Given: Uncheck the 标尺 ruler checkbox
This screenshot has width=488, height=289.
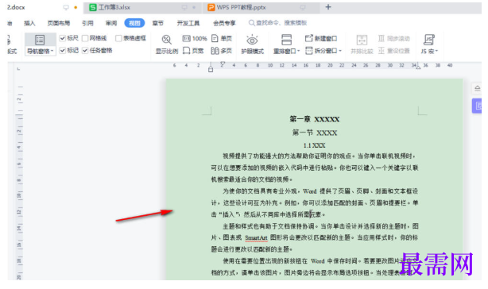Looking at the screenshot, I should pos(62,38).
